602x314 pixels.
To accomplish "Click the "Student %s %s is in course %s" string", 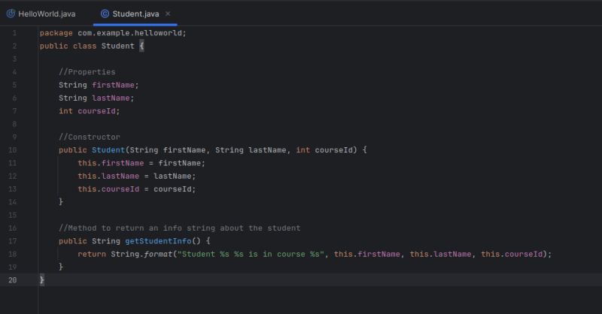I will click(251, 254).
